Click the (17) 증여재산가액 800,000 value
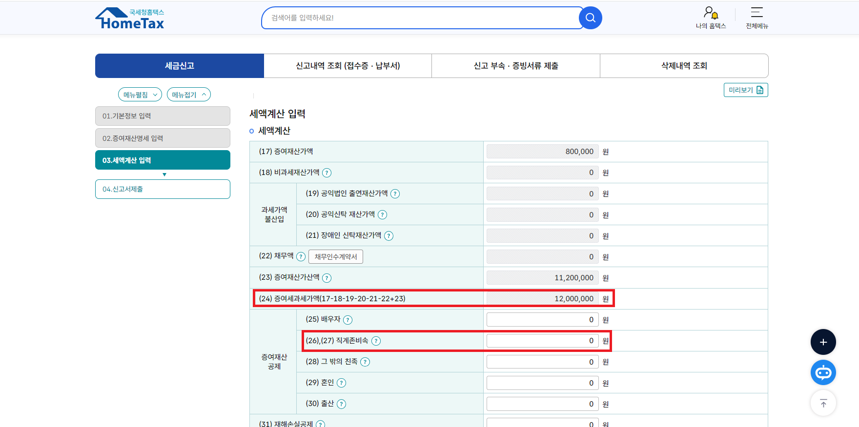The height and width of the screenshot is (427, 859). pos(543,152)
